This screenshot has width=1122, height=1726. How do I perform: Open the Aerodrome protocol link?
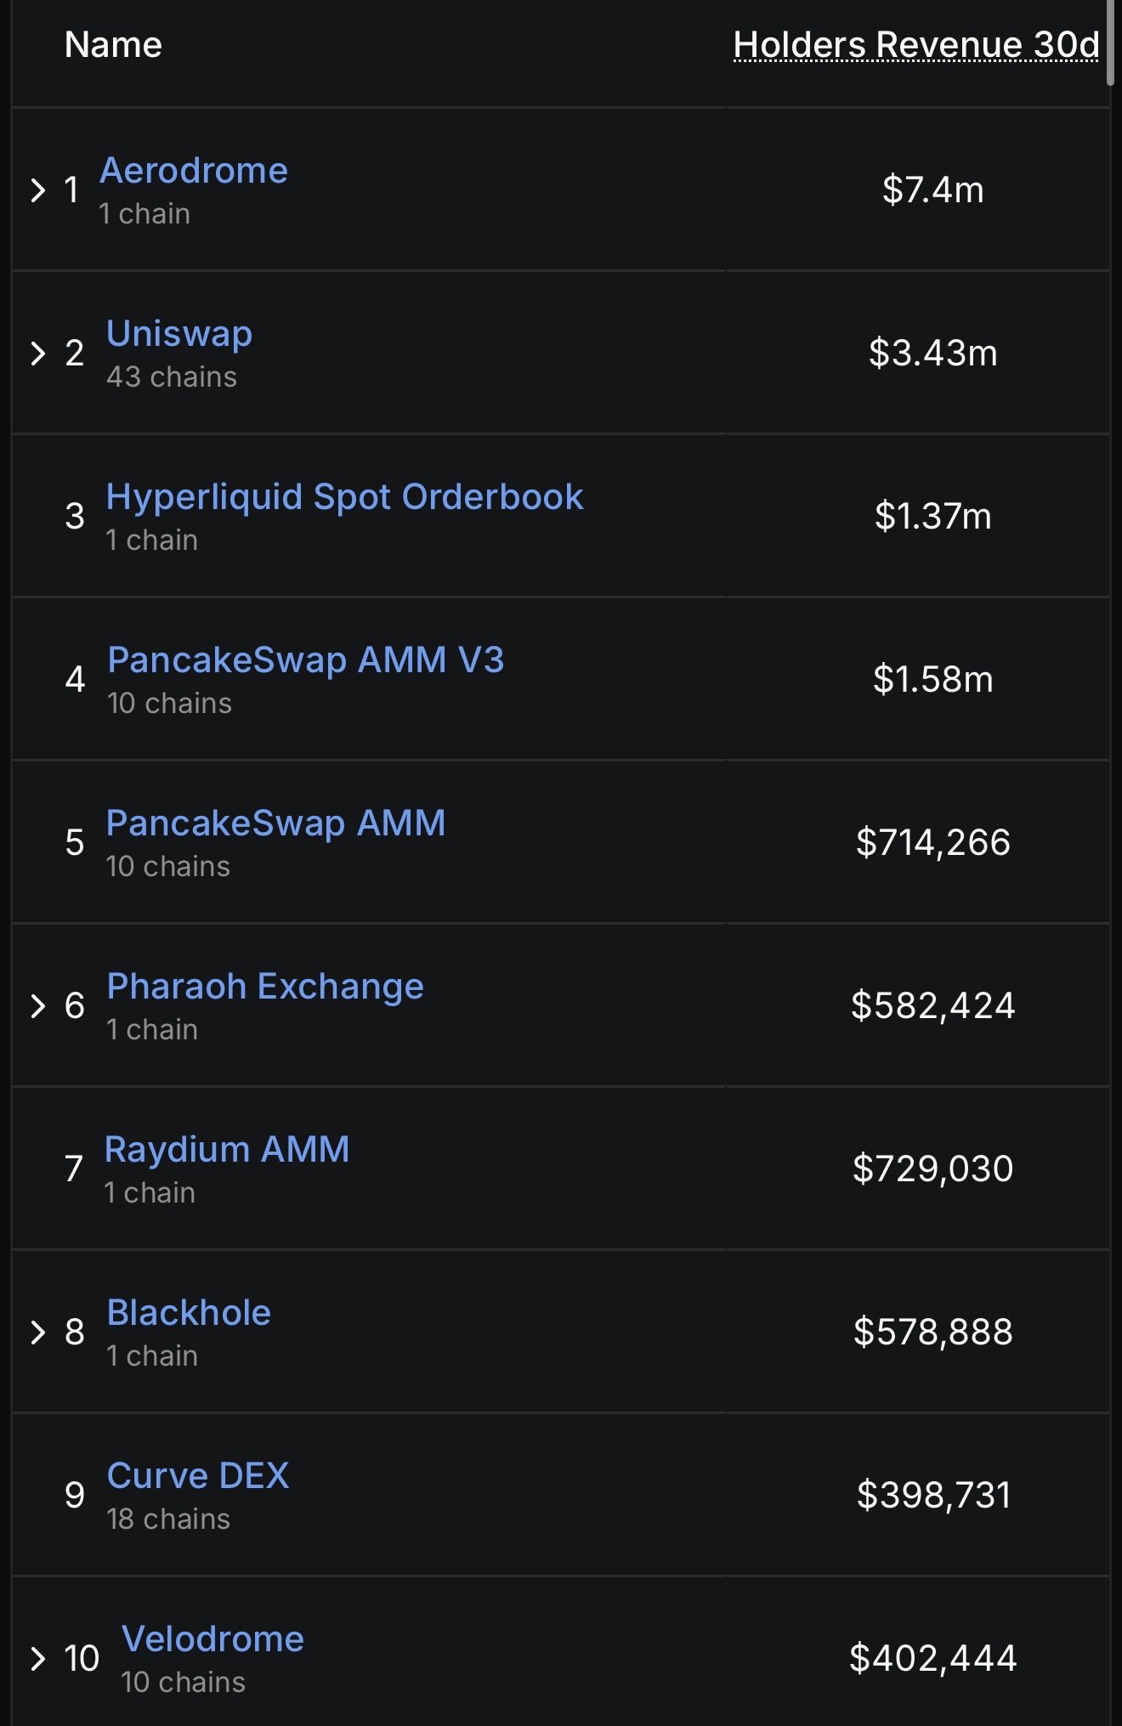click(x=194, y=171)
